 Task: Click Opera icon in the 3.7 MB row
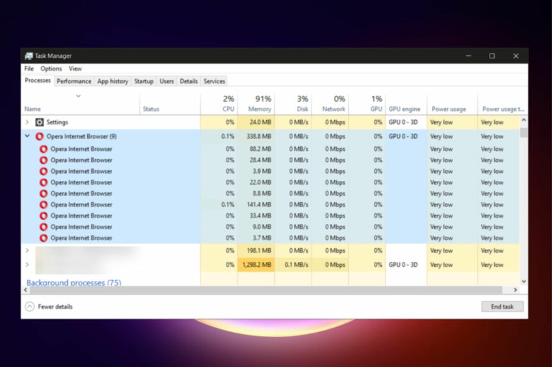[44, 238]
